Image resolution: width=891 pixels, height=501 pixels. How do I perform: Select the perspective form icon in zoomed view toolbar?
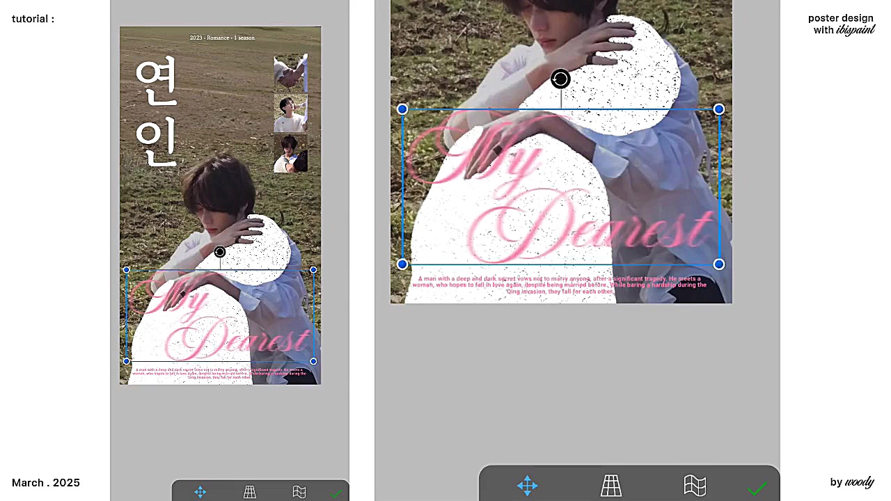(611, 486)
